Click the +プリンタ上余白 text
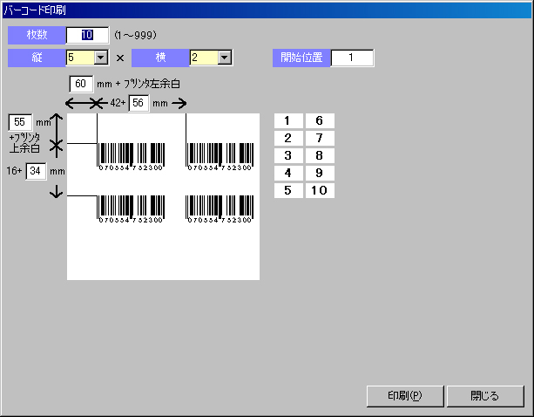 [24, 143]
